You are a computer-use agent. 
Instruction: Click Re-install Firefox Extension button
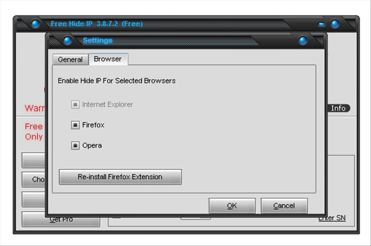(x=120, y=177)
